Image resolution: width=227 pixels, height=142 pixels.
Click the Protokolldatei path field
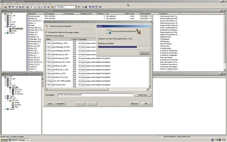(x=95, y=95)
